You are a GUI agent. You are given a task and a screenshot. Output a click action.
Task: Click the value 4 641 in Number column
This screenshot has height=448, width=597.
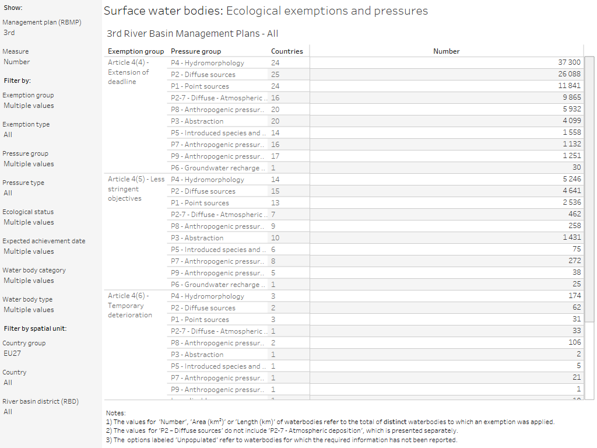pos(571,191)
